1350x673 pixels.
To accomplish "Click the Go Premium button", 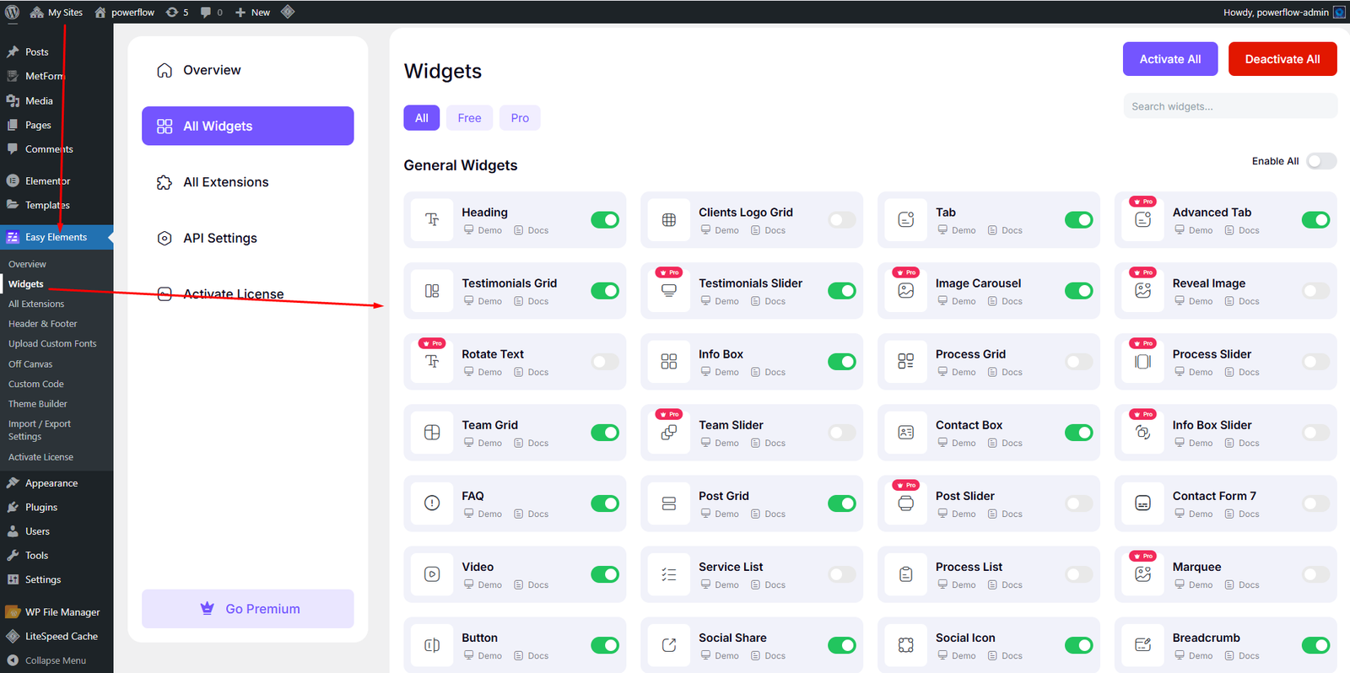I will pos(248,609).
